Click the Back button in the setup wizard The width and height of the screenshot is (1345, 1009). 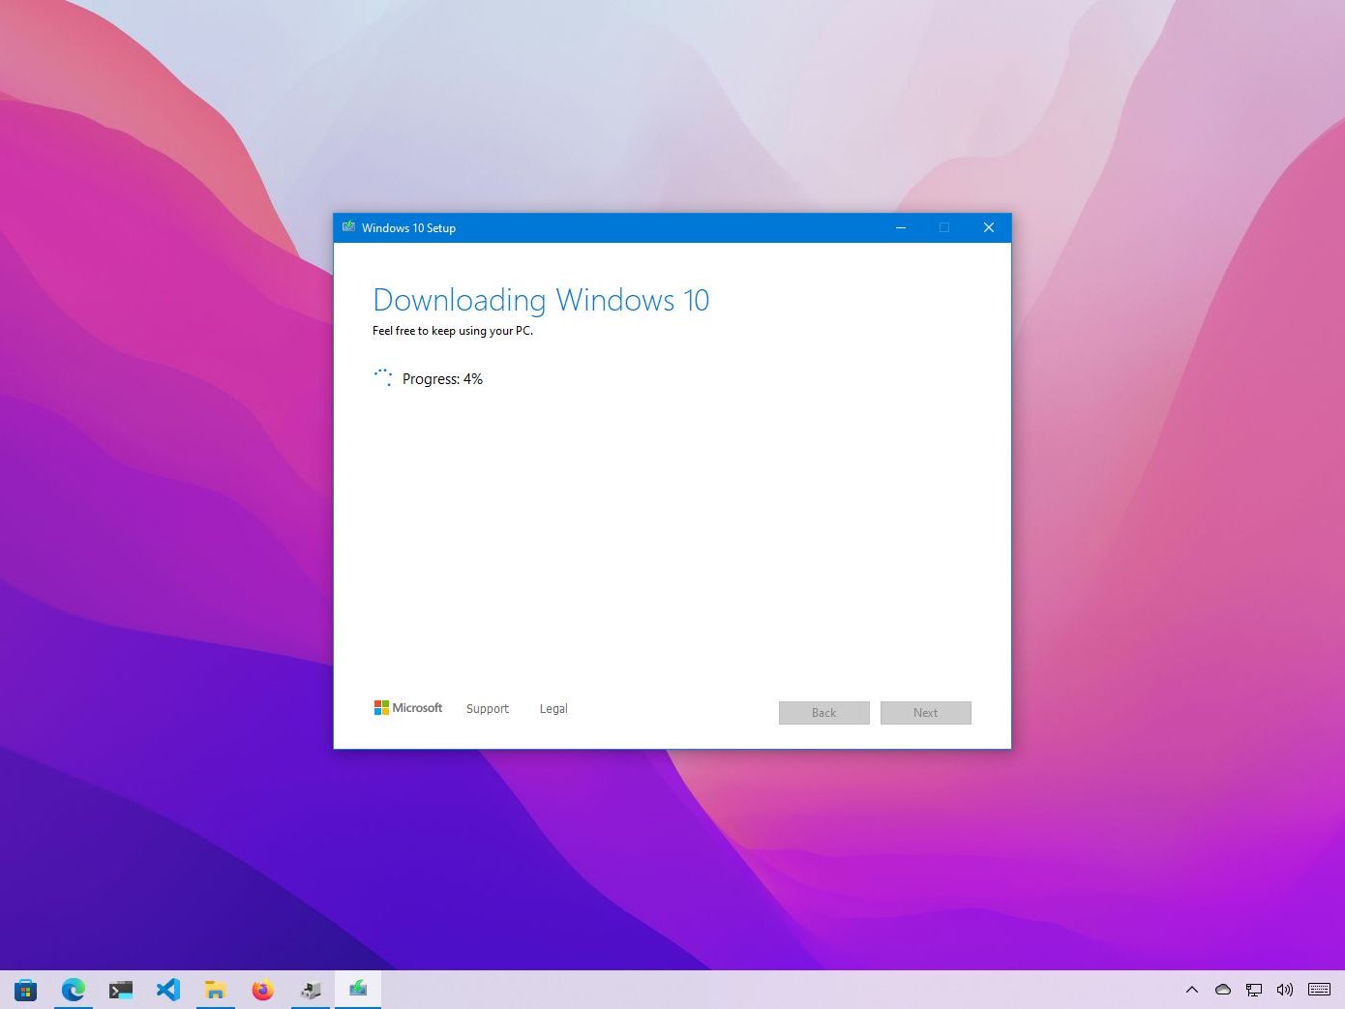(823, 712)
